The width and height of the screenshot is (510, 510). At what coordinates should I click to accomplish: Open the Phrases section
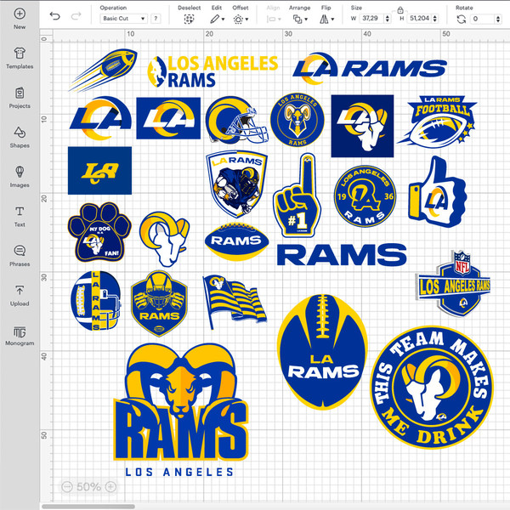pyautogui.click(x=20, y=256)
